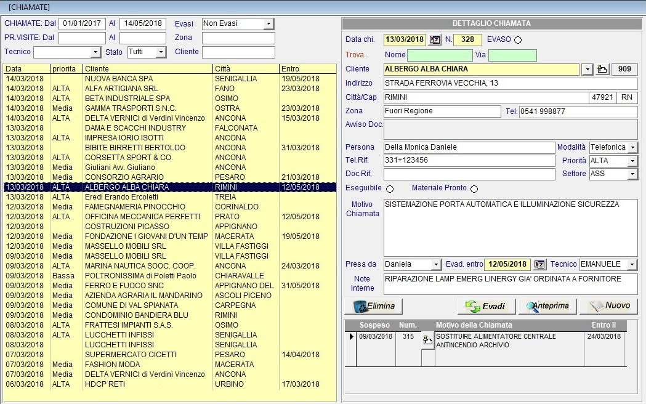Click the Indirizzo field STRADA FERROVIA VECCHIA, 13

[511, 84]
